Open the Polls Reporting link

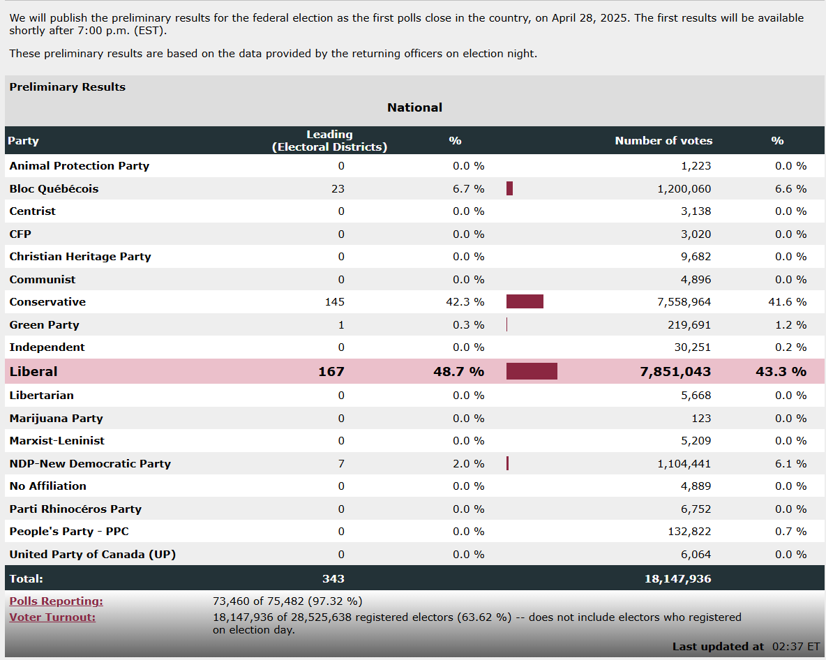coord(56,601)
